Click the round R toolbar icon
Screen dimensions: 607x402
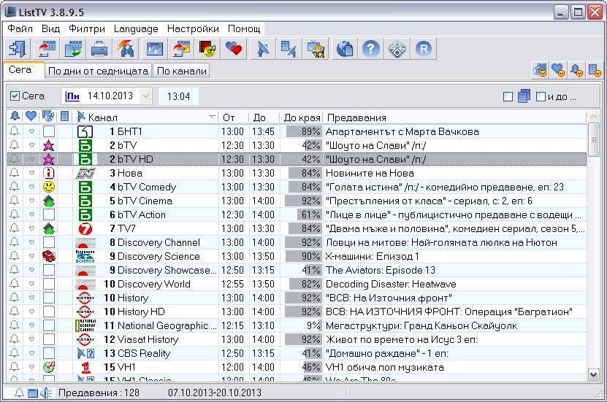click(424, 49)
